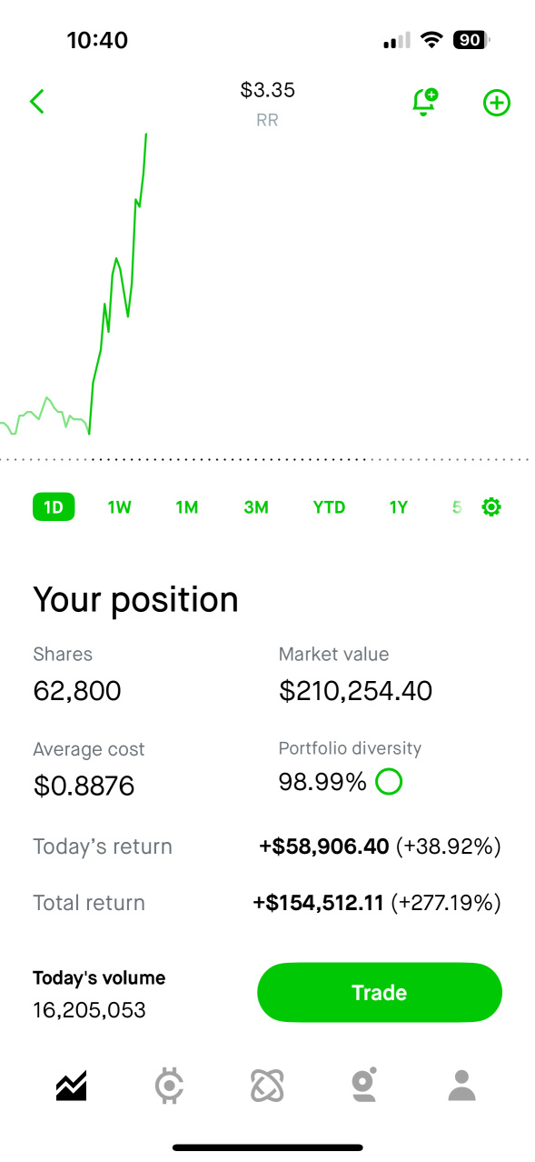Tap the $3.35 RR price header
The height and width of the screenshot is (1162, 535).
coord(267,103)
